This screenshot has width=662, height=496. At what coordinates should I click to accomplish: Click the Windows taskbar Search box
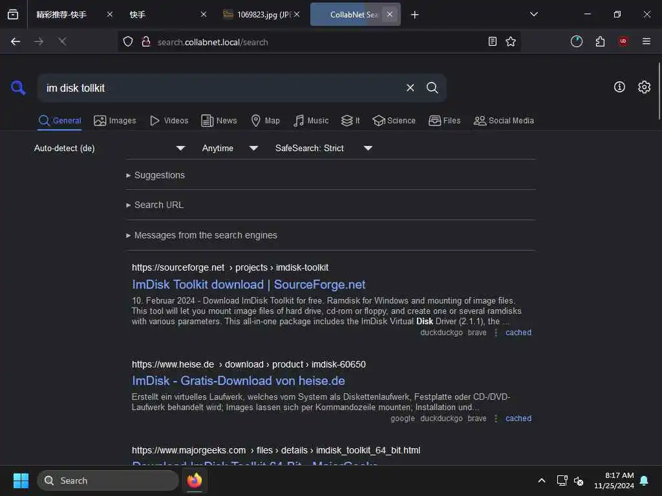(108, 480)
